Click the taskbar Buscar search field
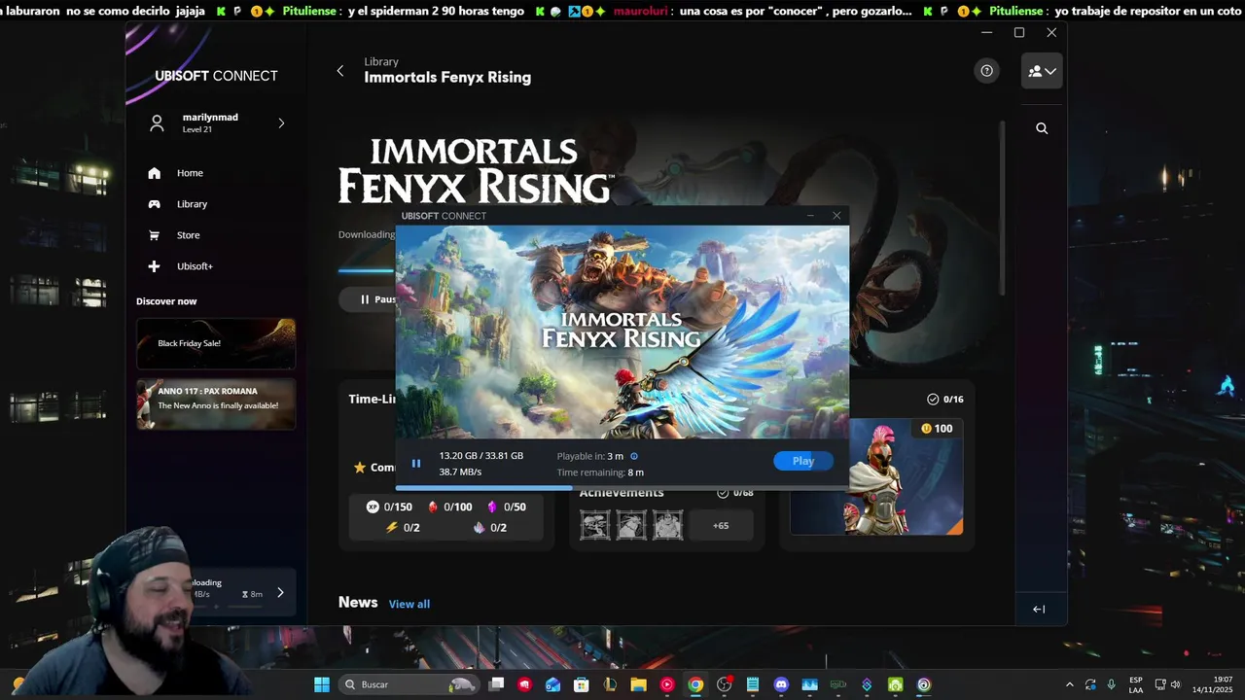 coord(409,684)
